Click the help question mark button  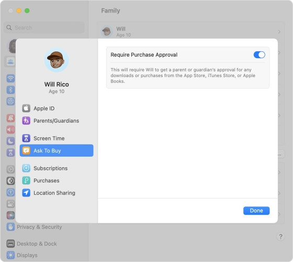point(280,236)
